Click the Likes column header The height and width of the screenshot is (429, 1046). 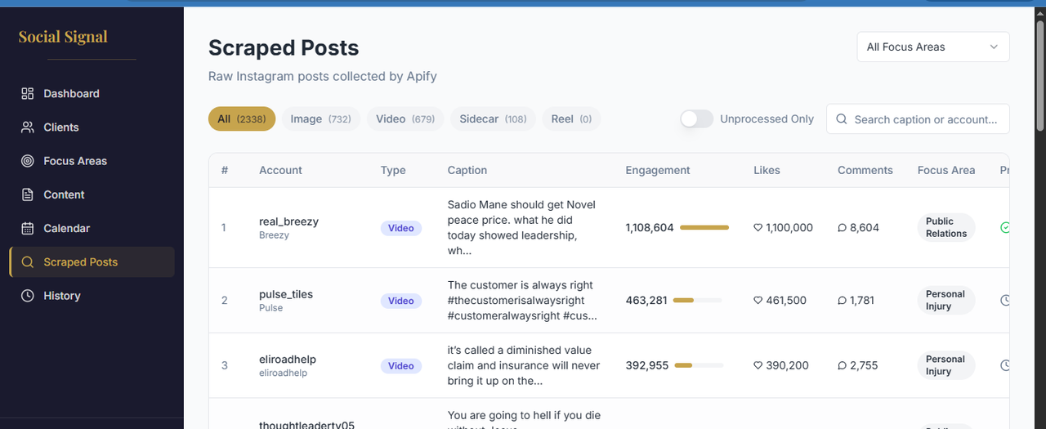click(x=767, y=171)
